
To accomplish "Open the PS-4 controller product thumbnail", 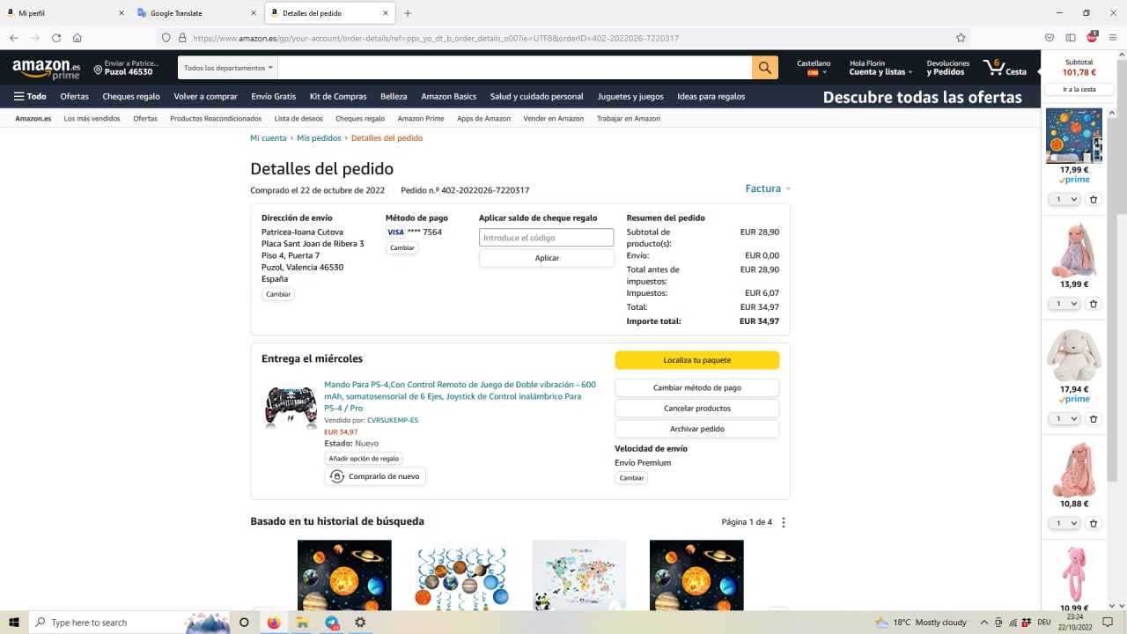I will point(291,408).
